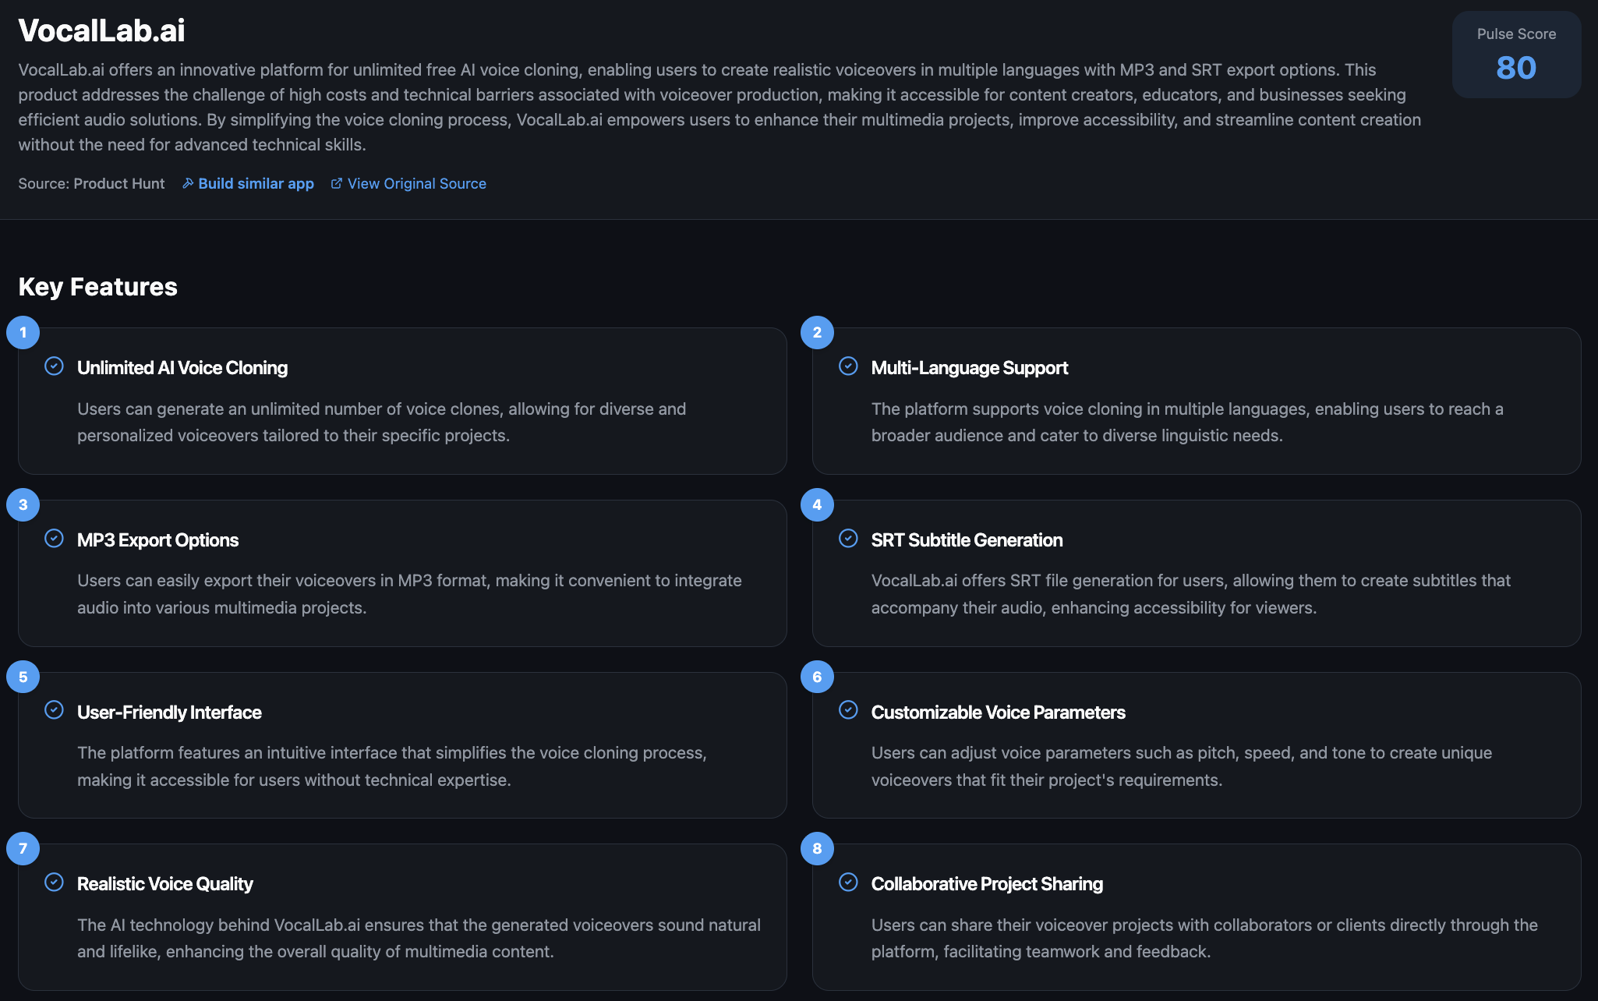Viewport: 1598px width, 1001px height.
Task: Click check icon next to Unlimited AI Voice Cloning
Action: point(54,366)
